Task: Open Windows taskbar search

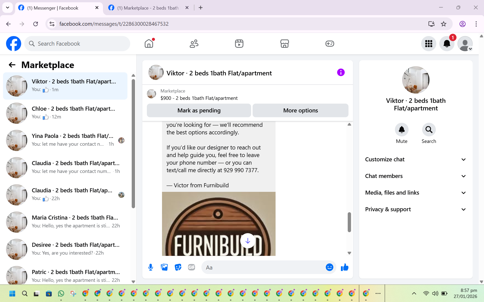Action: pos(24,293)
